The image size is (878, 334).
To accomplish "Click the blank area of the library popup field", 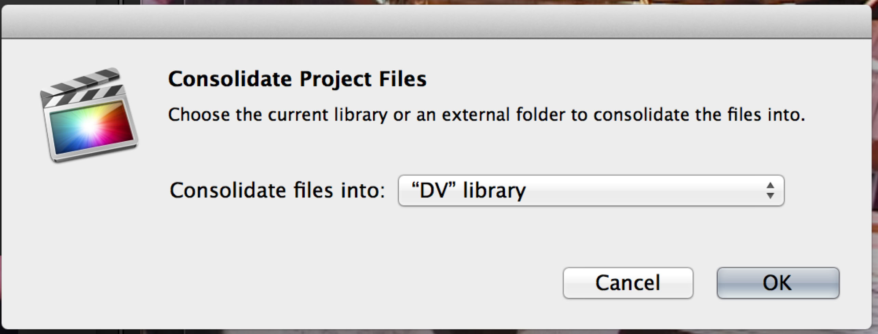I will [643, 191].
